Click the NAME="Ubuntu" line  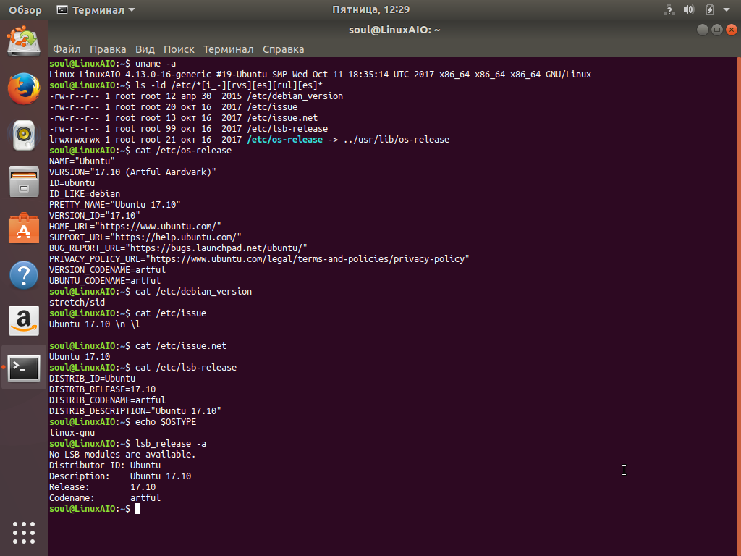[x=82, y=161]
